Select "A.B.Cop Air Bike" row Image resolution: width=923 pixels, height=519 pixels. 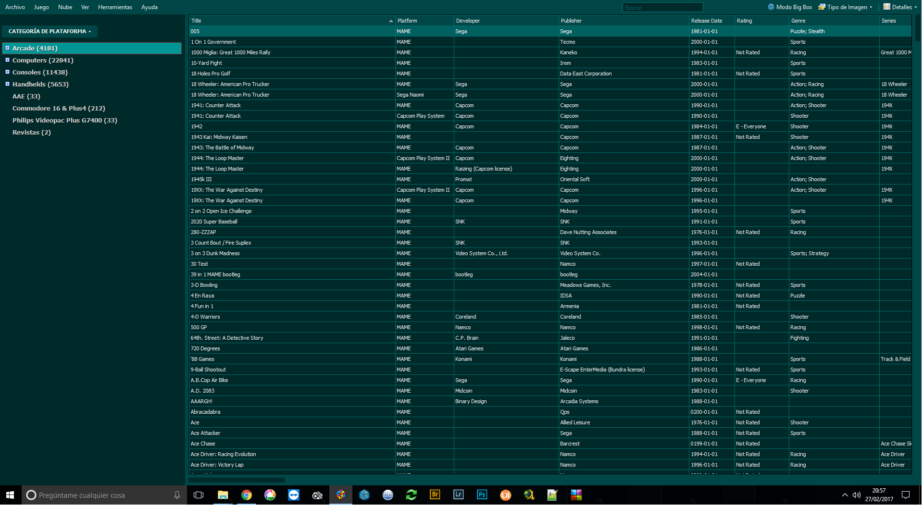coord(550,380)
